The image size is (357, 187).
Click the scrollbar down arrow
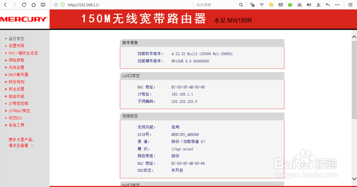pos(354,179)
